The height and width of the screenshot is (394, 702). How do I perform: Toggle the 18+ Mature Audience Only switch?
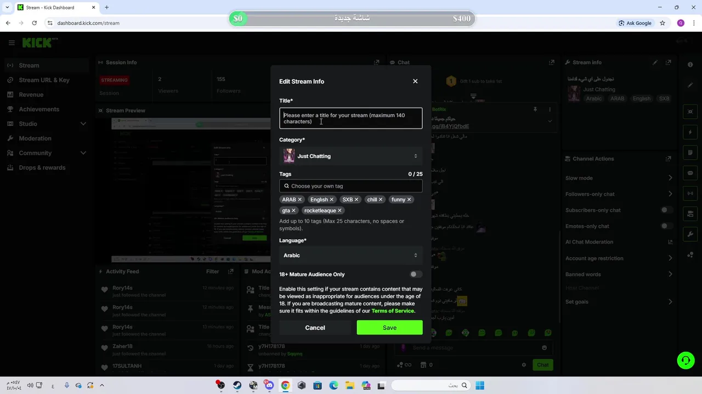click(416, 274)
